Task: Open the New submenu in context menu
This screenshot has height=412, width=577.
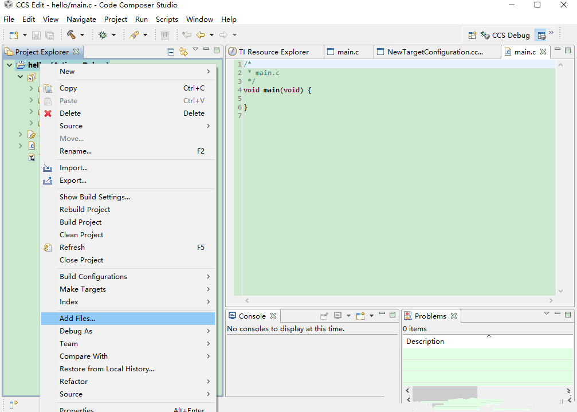Action: point(128,72)
